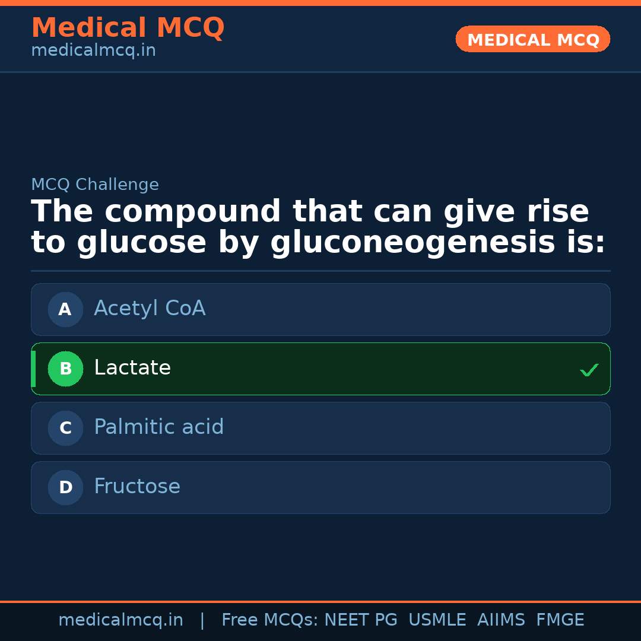641x641 pixels.
Task: Open the medicalmcq.in link in header
Action: click(93, 50)
